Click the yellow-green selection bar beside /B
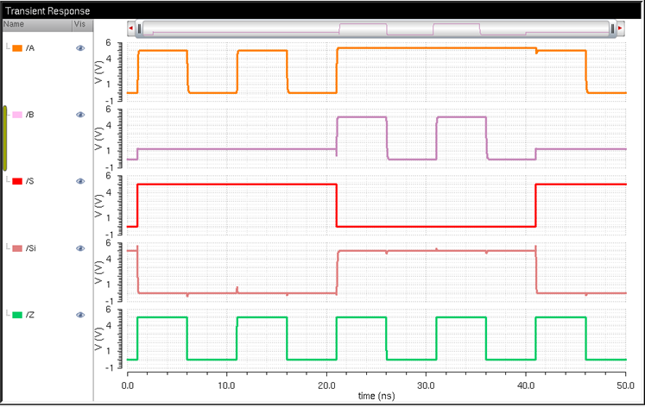Screen dimensions: 645x407 click(x=5, y=138)
